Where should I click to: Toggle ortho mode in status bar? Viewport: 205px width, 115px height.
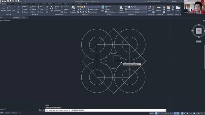(163, 113)
